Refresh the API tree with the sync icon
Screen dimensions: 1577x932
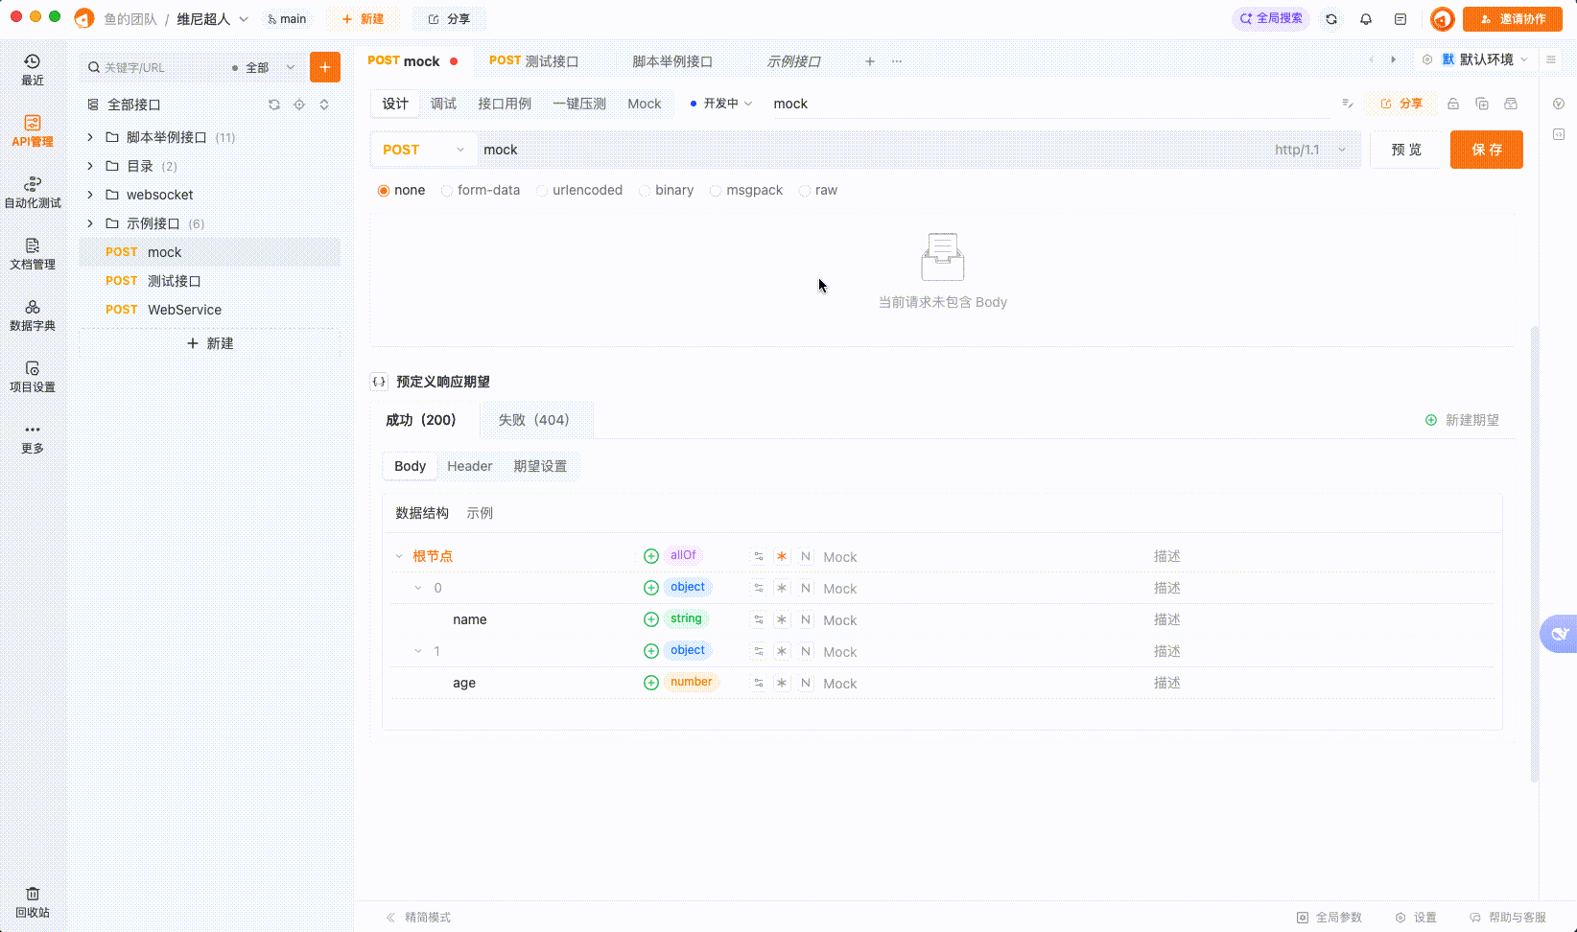point(274,105)
